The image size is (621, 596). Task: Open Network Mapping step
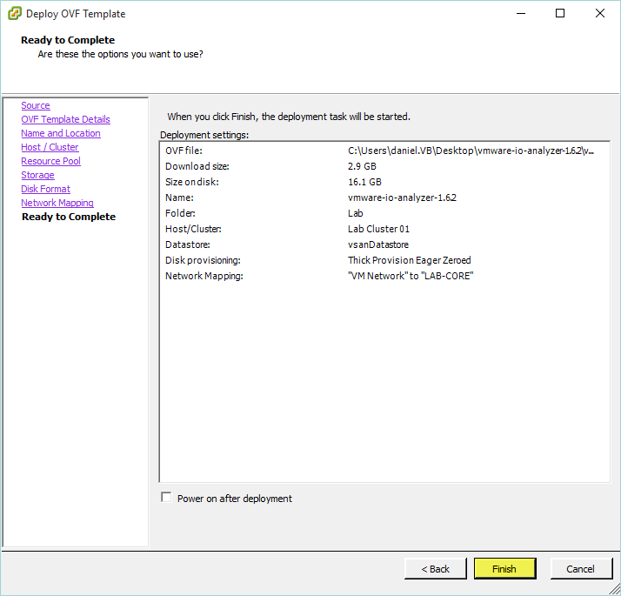[x=57, y=203]
